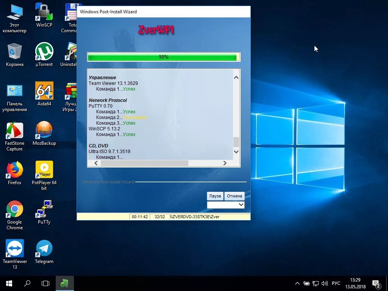This screenshot has width=388, height=291.
Task: Open the Action Center notifications icon
Action: point(376,284)
